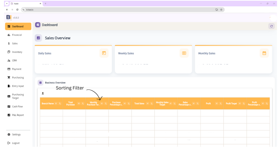Go to the Sales sidebar item
278x151 pixels.
pos(15,44)
